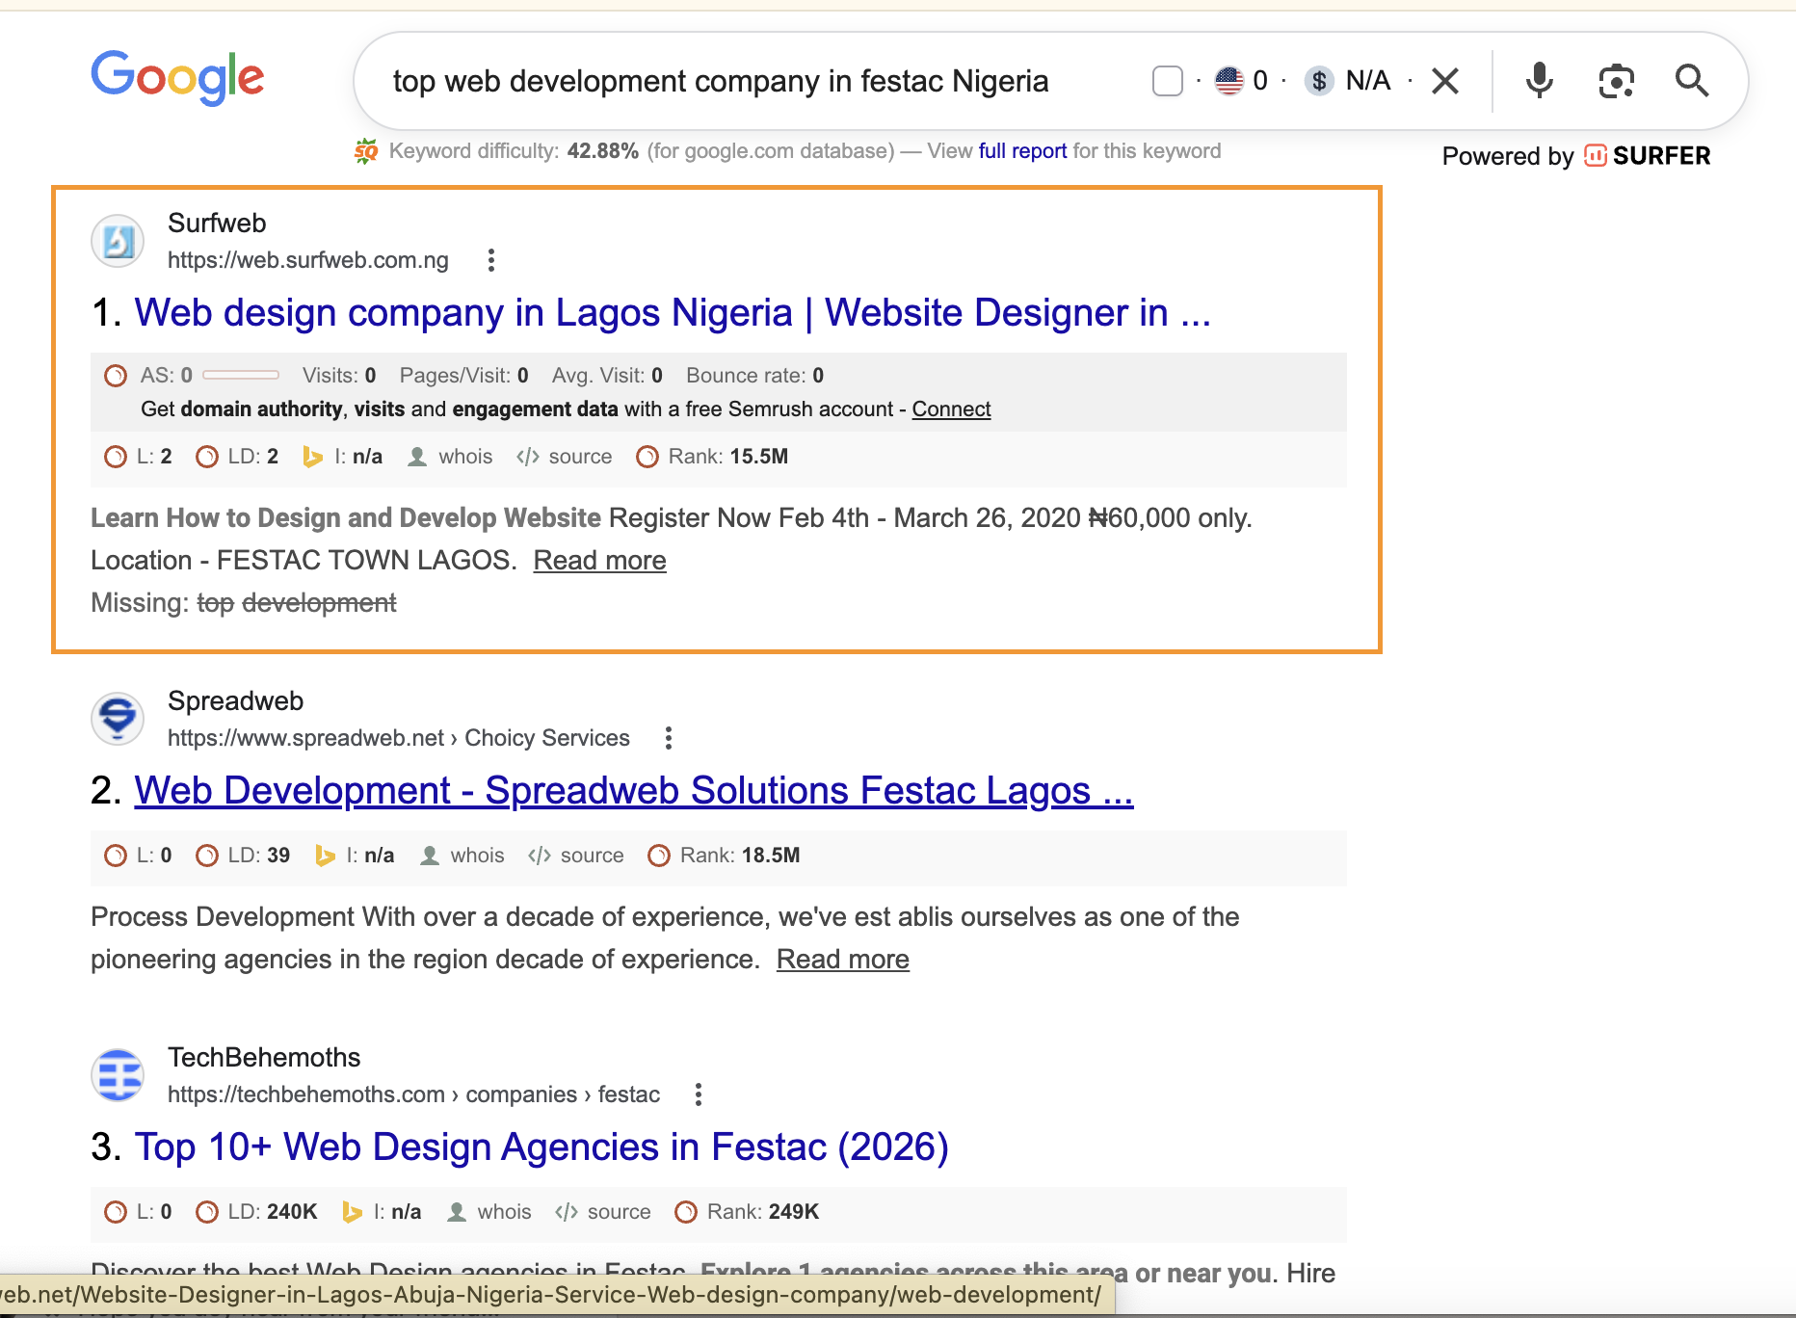Toggle the US flag country indicator

pyautogui.click(x=1228, y=81)
